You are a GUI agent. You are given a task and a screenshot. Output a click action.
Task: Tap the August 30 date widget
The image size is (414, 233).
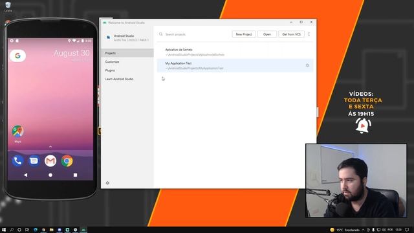(72, 53)
